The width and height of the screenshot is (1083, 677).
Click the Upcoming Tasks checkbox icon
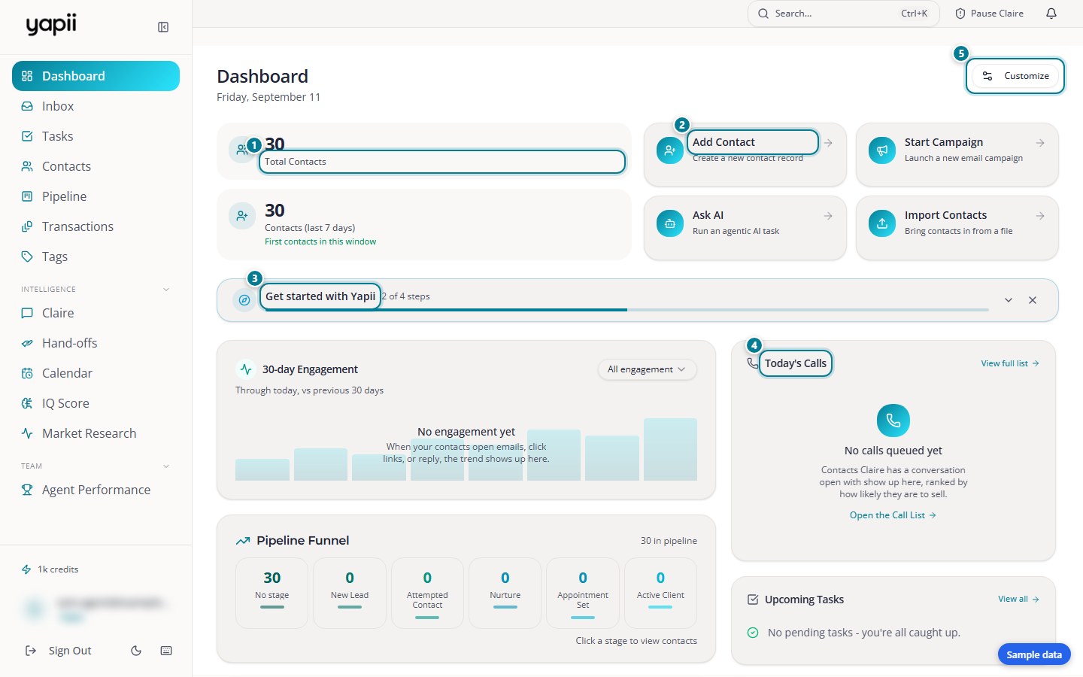(x=753, y=600)
